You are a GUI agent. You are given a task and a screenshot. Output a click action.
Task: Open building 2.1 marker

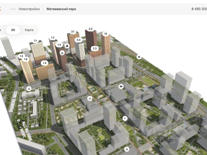[x=73, y=32]
